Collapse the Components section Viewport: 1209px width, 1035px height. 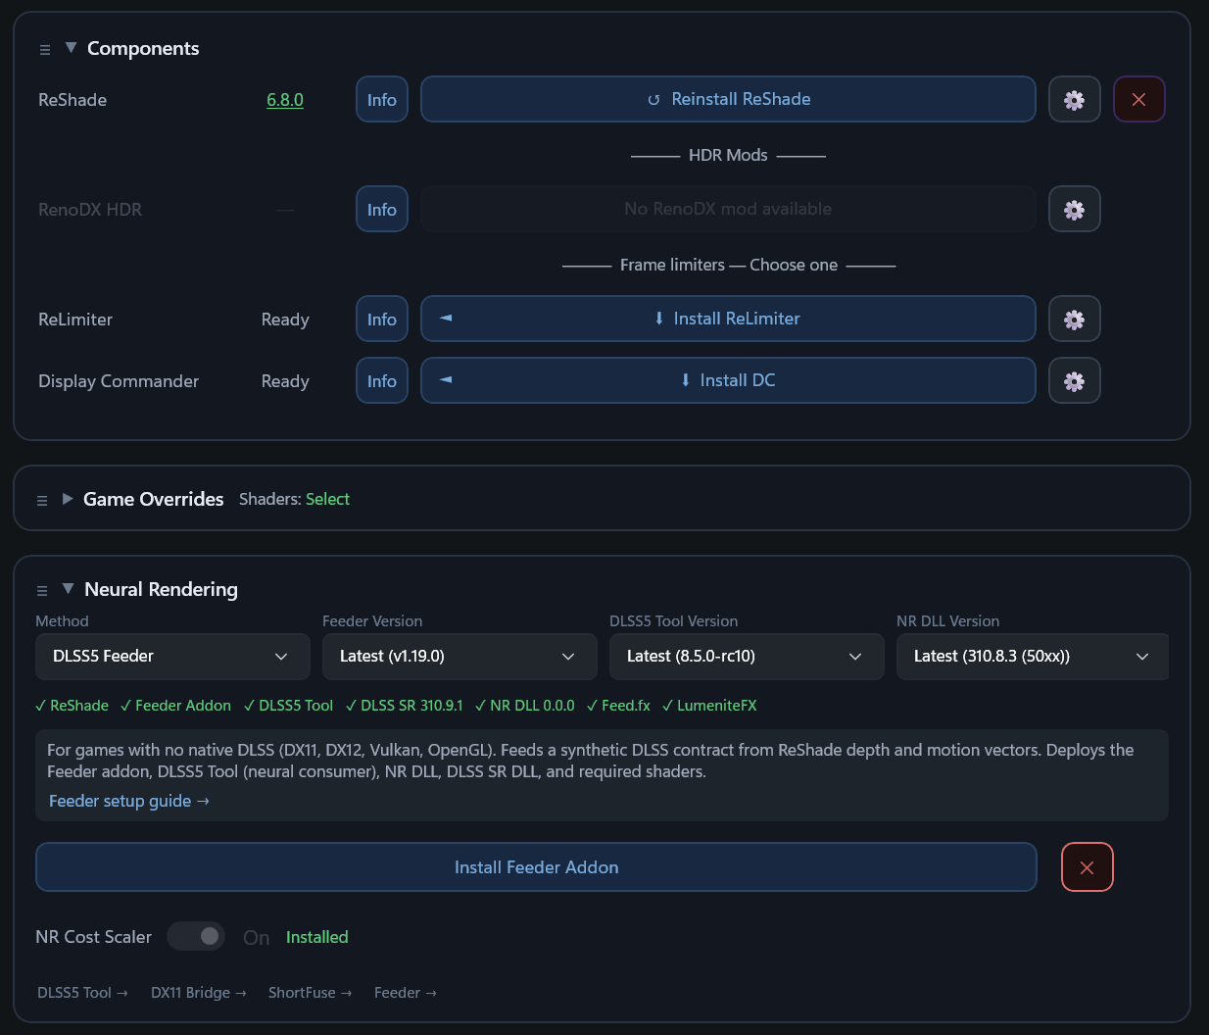click(71, 47)
